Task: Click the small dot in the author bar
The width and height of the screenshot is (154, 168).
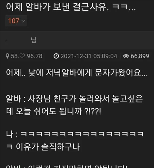Action: point(6,41)
